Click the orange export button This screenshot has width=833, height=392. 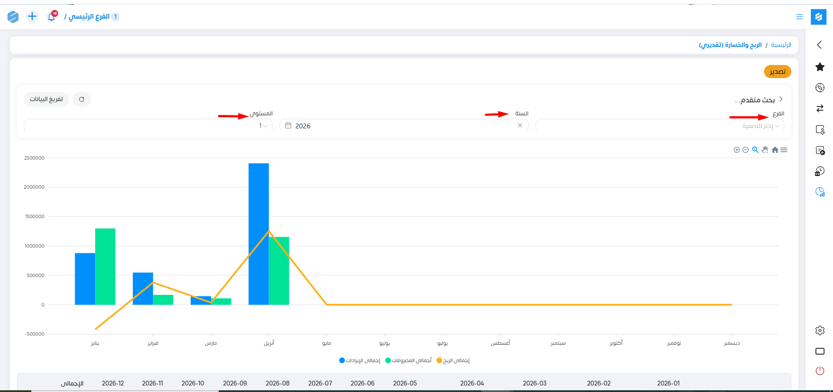coord(777,72)
